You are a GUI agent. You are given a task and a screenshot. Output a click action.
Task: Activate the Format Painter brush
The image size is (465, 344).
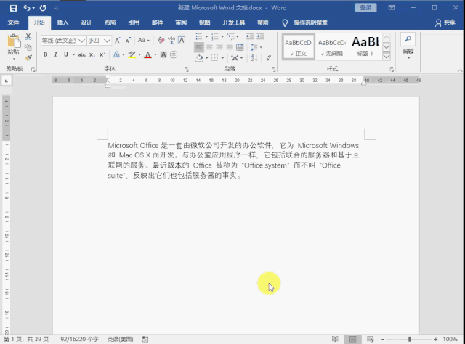coord(28,57)
